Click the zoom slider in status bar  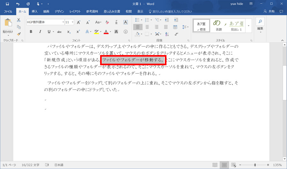[x=255, y=165]
